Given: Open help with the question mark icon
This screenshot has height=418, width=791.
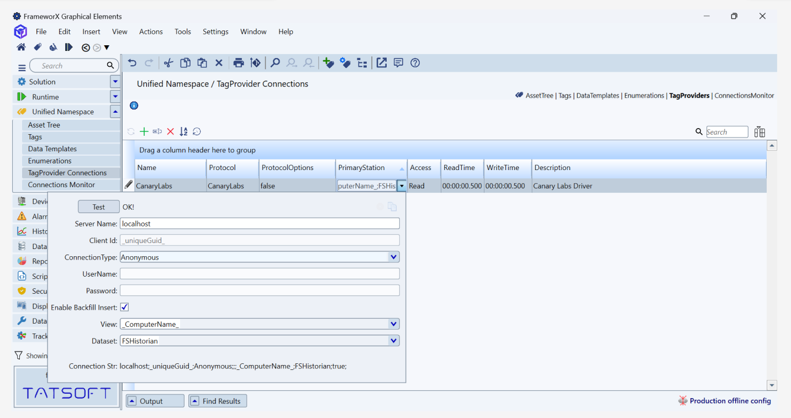Looking at the screenshot, I should [x=415, y=63].
